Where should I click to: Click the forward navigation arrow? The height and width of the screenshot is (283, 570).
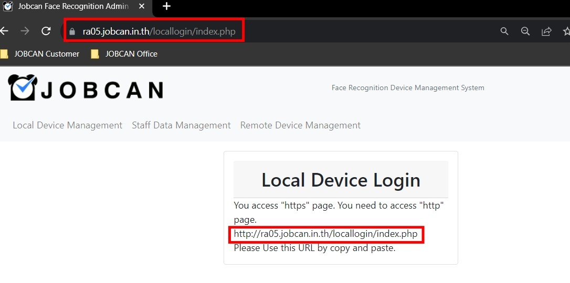coord(25,31)
